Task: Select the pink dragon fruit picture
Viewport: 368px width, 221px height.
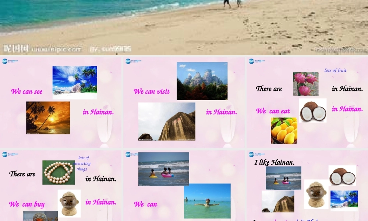Action: pyautogui.click(x=305, y=84)
